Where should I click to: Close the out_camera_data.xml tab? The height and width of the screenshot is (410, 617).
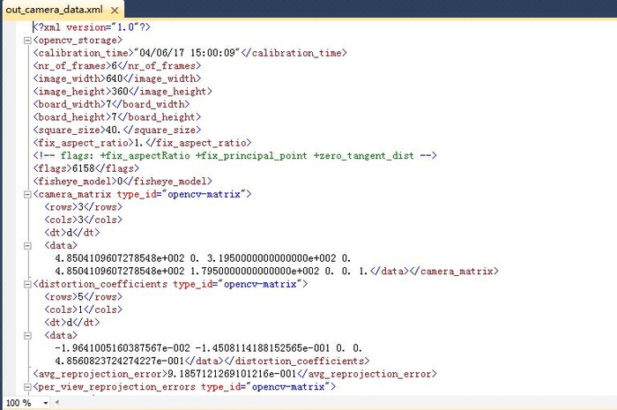tap(115, 8)
